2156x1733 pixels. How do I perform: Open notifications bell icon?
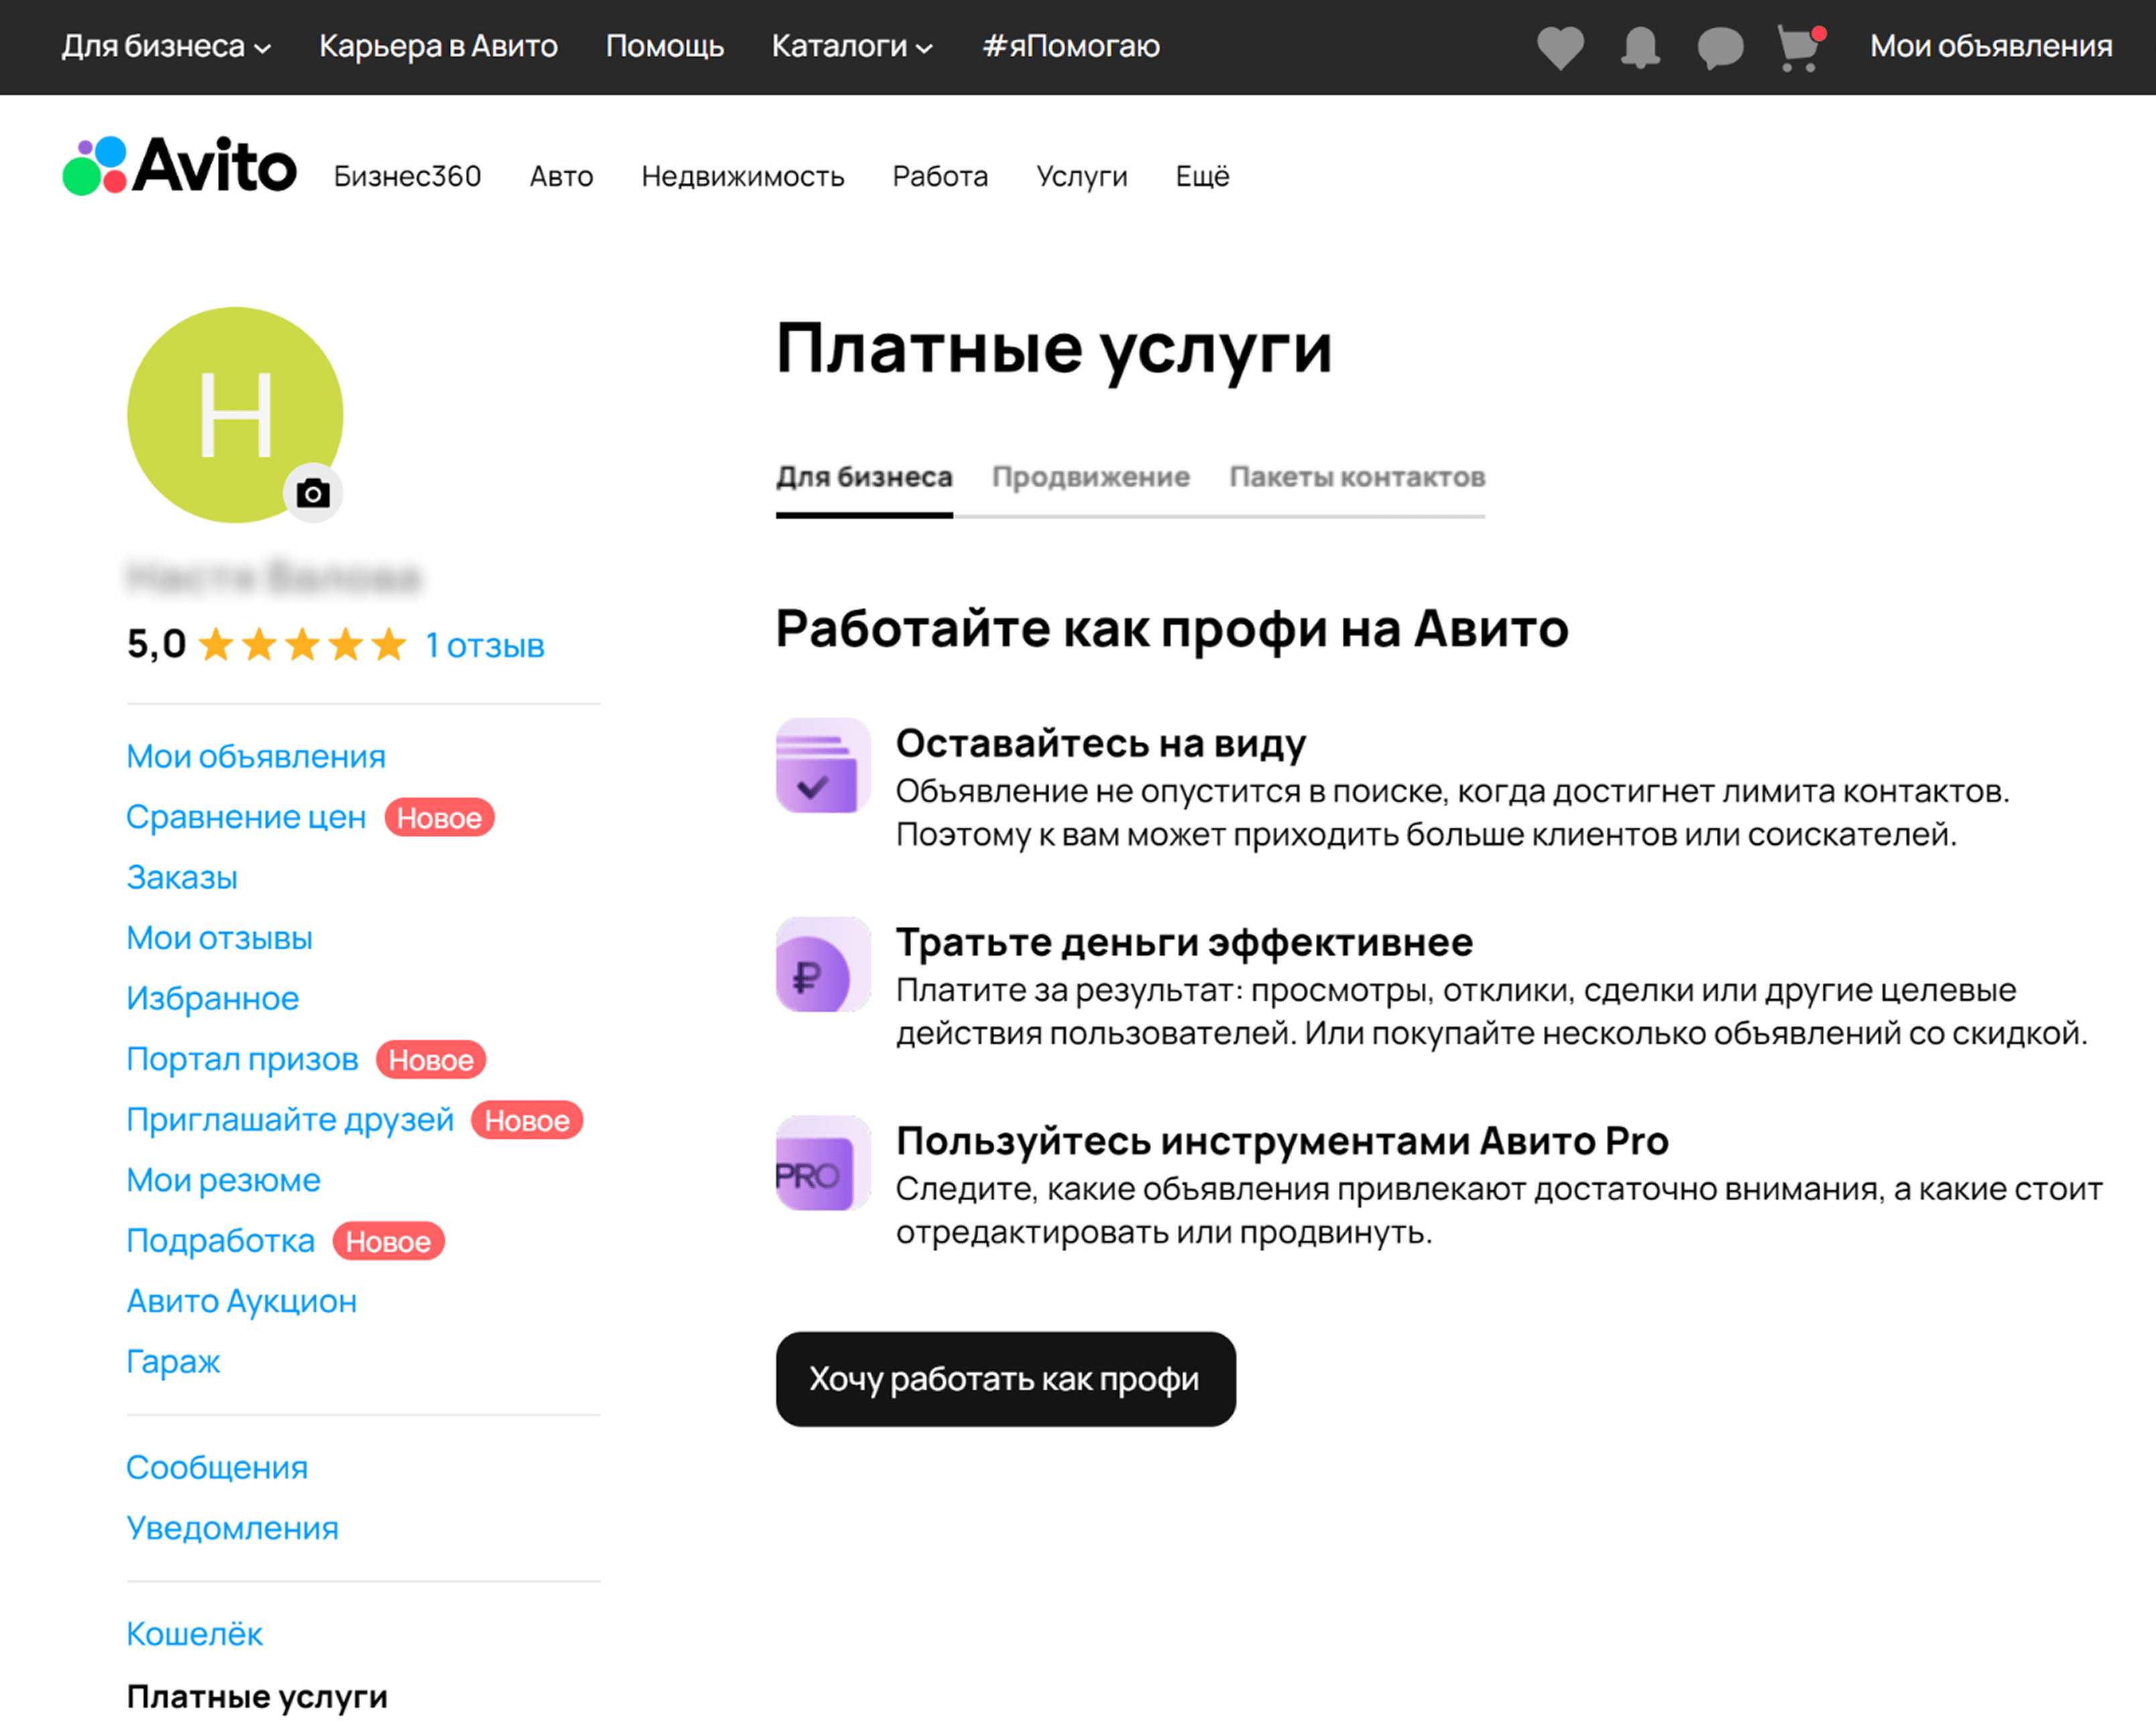pyautogui.click(x=1640, y=47)
